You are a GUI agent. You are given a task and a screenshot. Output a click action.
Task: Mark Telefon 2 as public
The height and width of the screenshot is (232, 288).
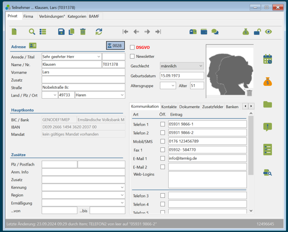tap(163, 133)
